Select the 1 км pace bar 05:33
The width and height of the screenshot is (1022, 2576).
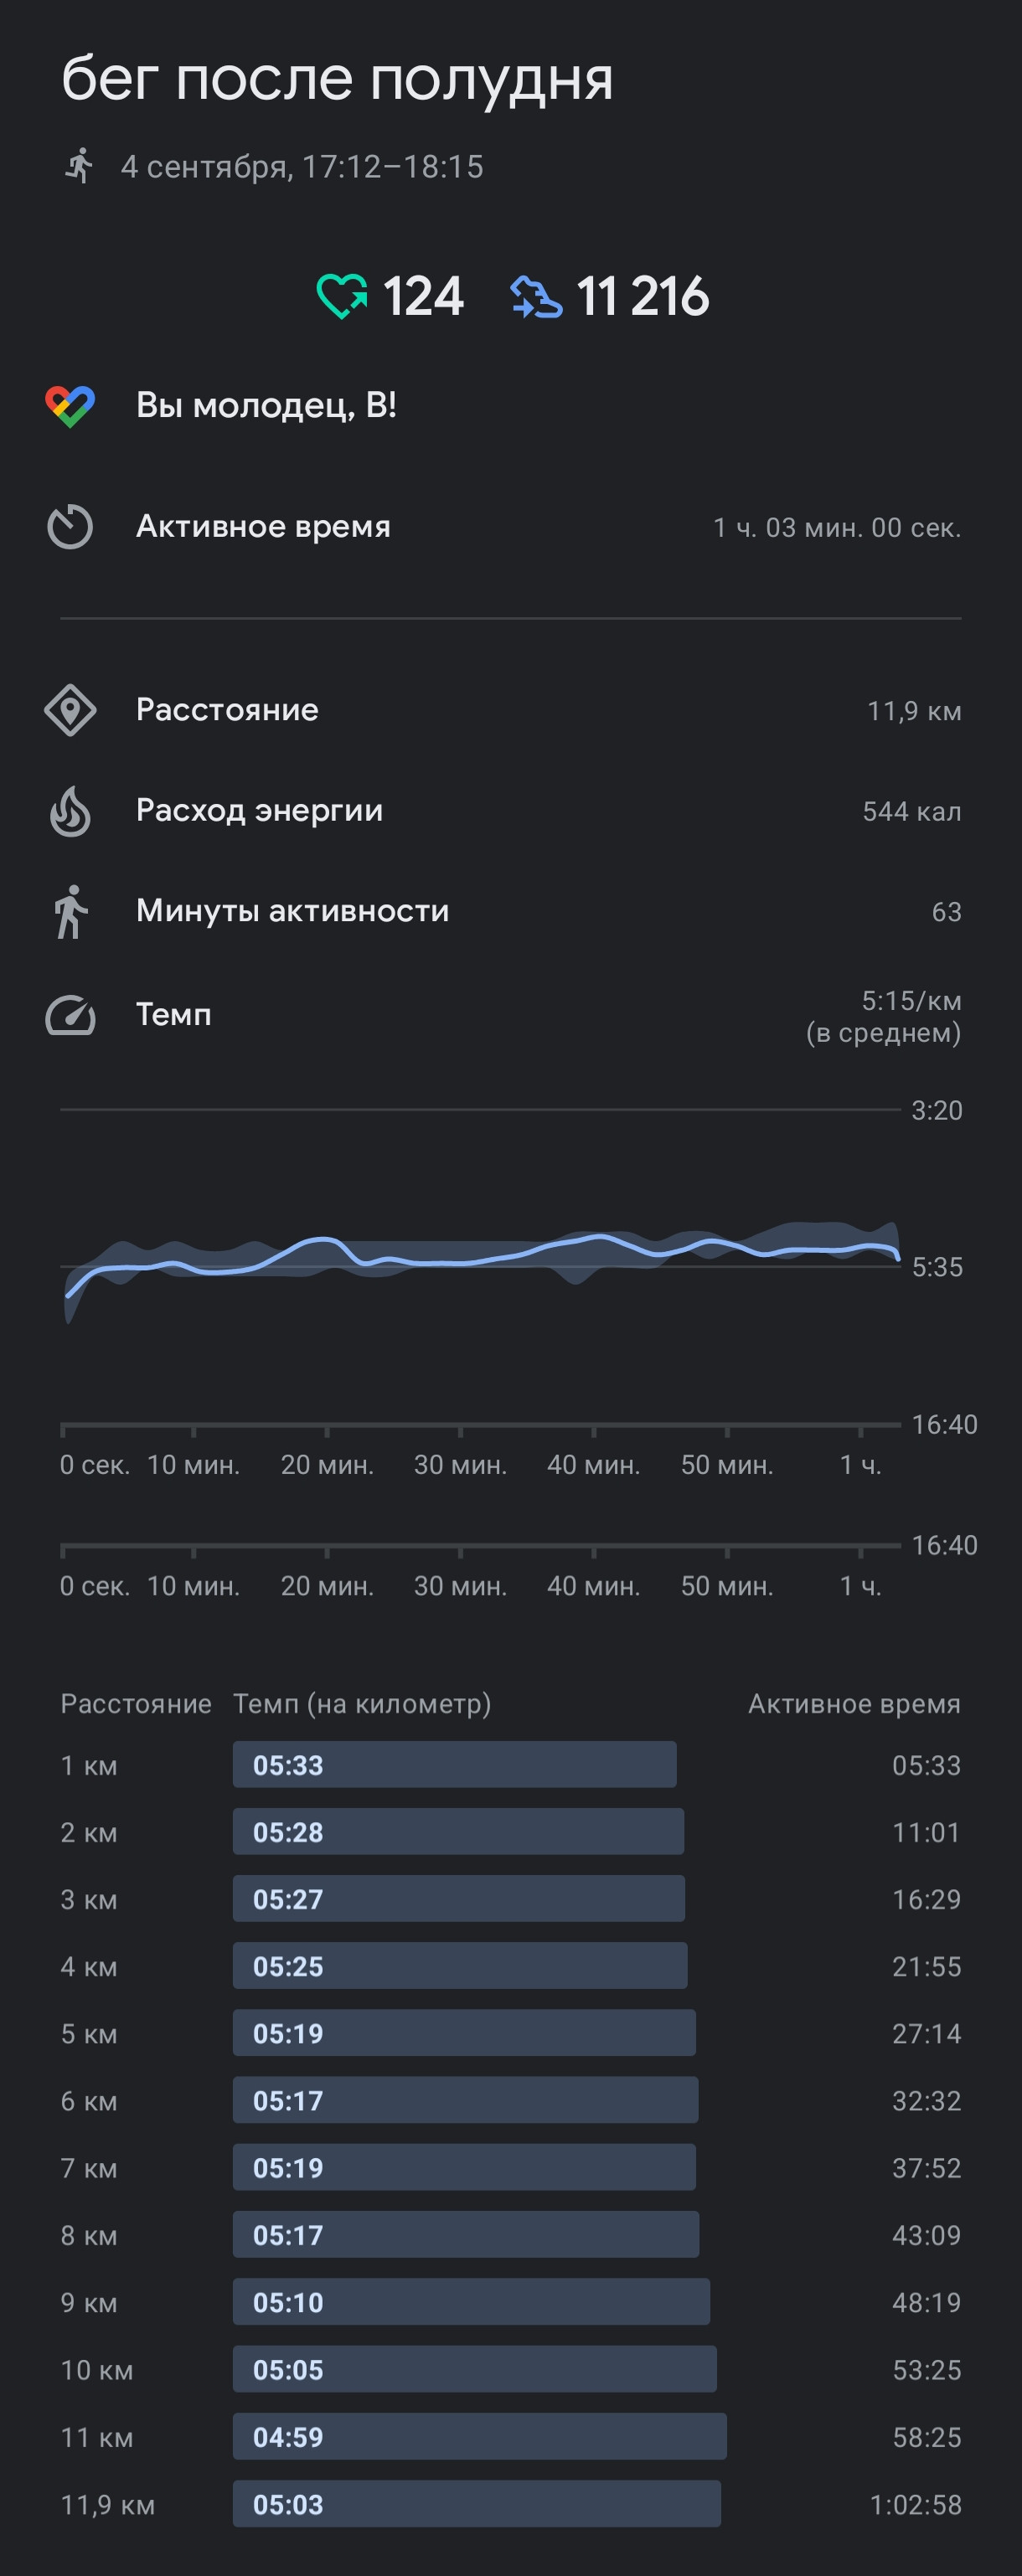point(455,1765)
